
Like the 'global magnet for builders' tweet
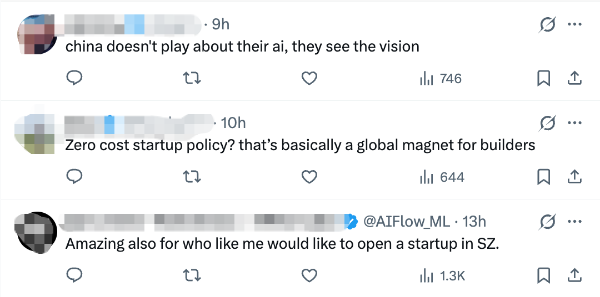(309, 177)
